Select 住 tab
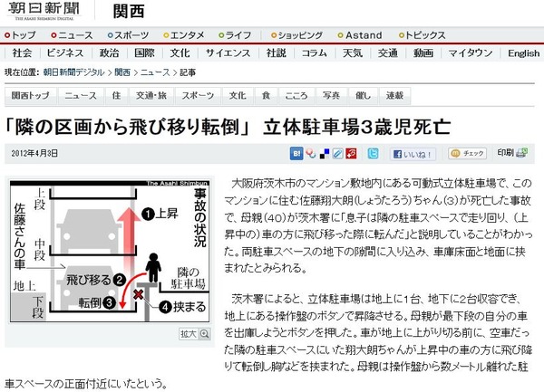 click(116, 96)
